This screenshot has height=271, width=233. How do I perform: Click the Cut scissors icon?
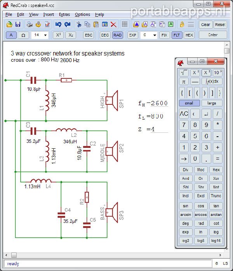pos(78,24)
